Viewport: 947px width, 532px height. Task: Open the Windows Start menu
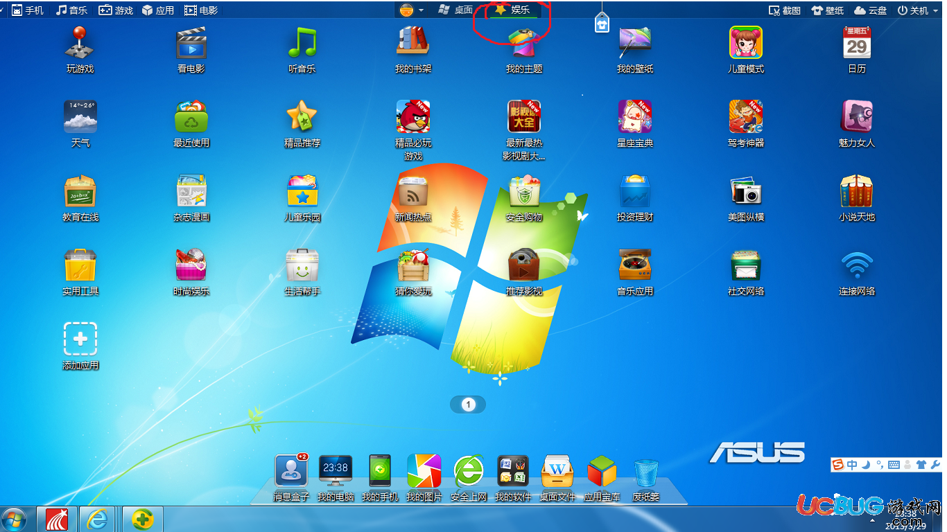click(x=14, y=519)
